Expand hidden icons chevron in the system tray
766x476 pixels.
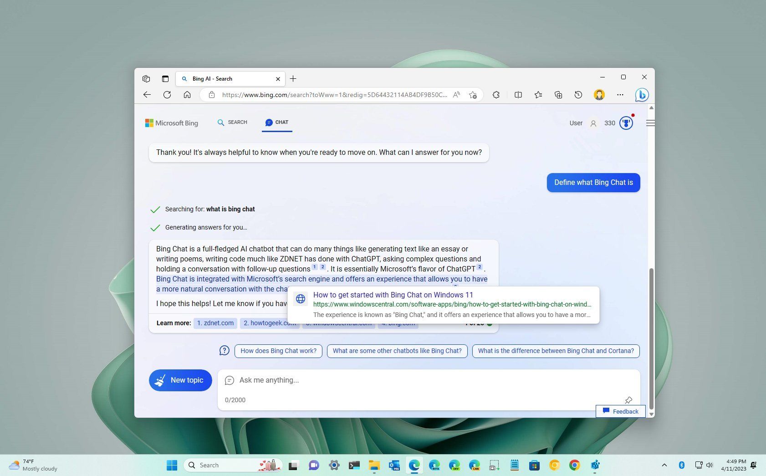[x=664, y=465]
